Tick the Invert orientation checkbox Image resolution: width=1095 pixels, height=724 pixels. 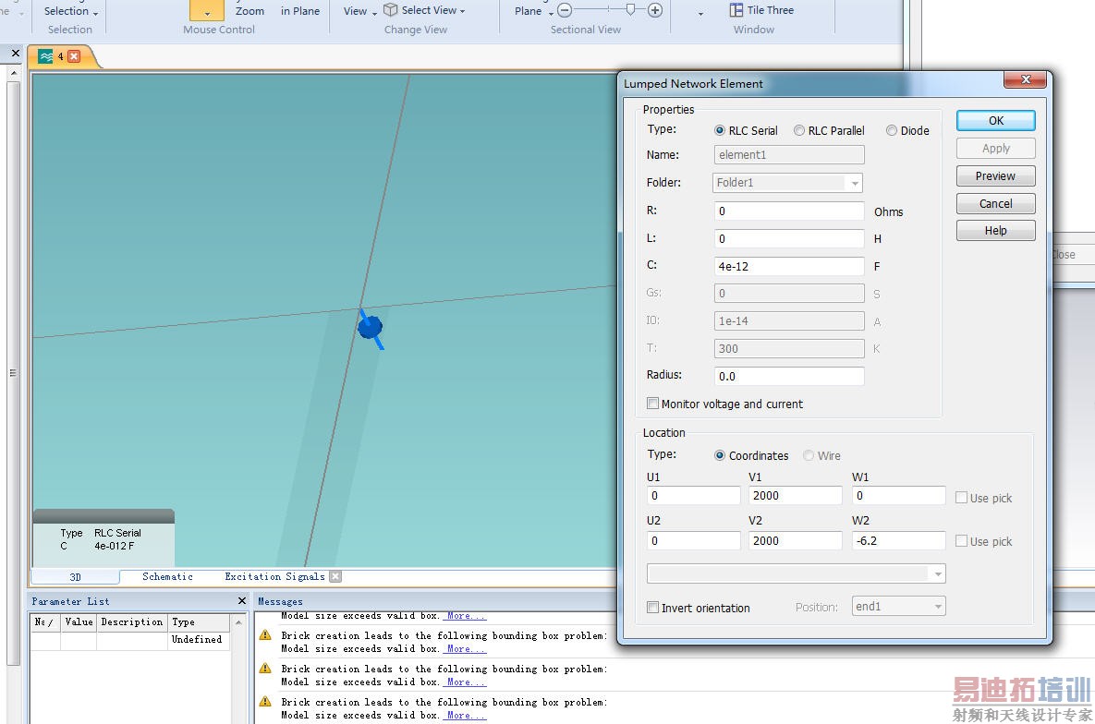coord(653,608)
